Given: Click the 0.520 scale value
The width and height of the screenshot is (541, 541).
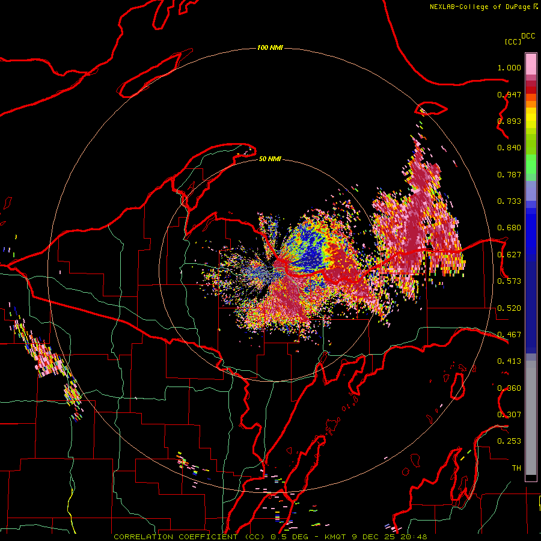Looking at the screenshot, I should (x=509, y=308).
